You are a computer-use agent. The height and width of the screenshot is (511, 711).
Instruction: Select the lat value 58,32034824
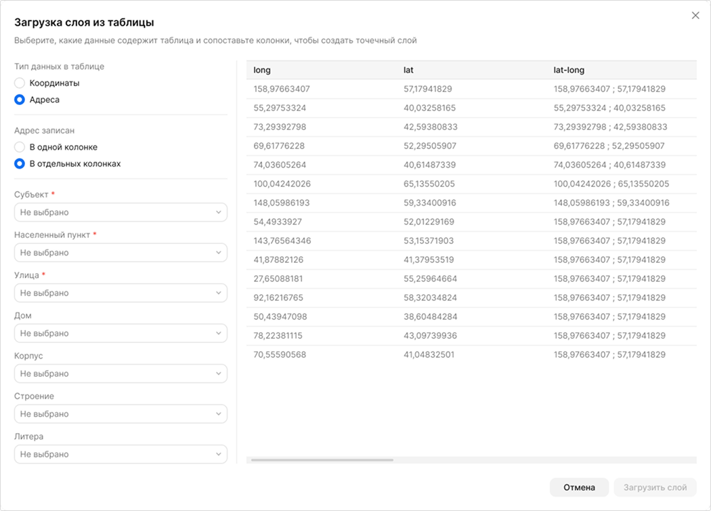coord(430,298)
